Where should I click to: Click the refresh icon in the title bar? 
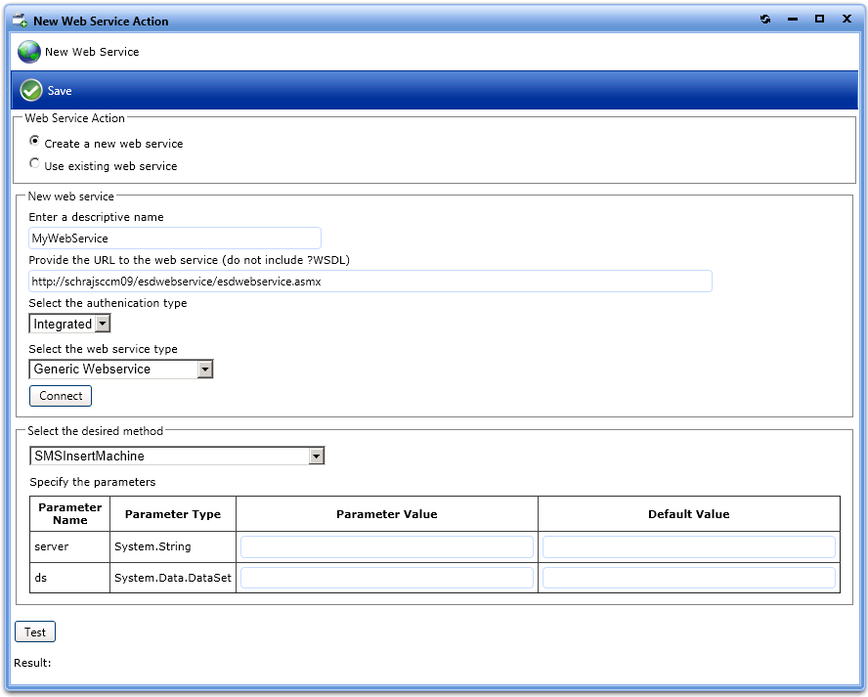pyautogui.click(x=765, y=20)
